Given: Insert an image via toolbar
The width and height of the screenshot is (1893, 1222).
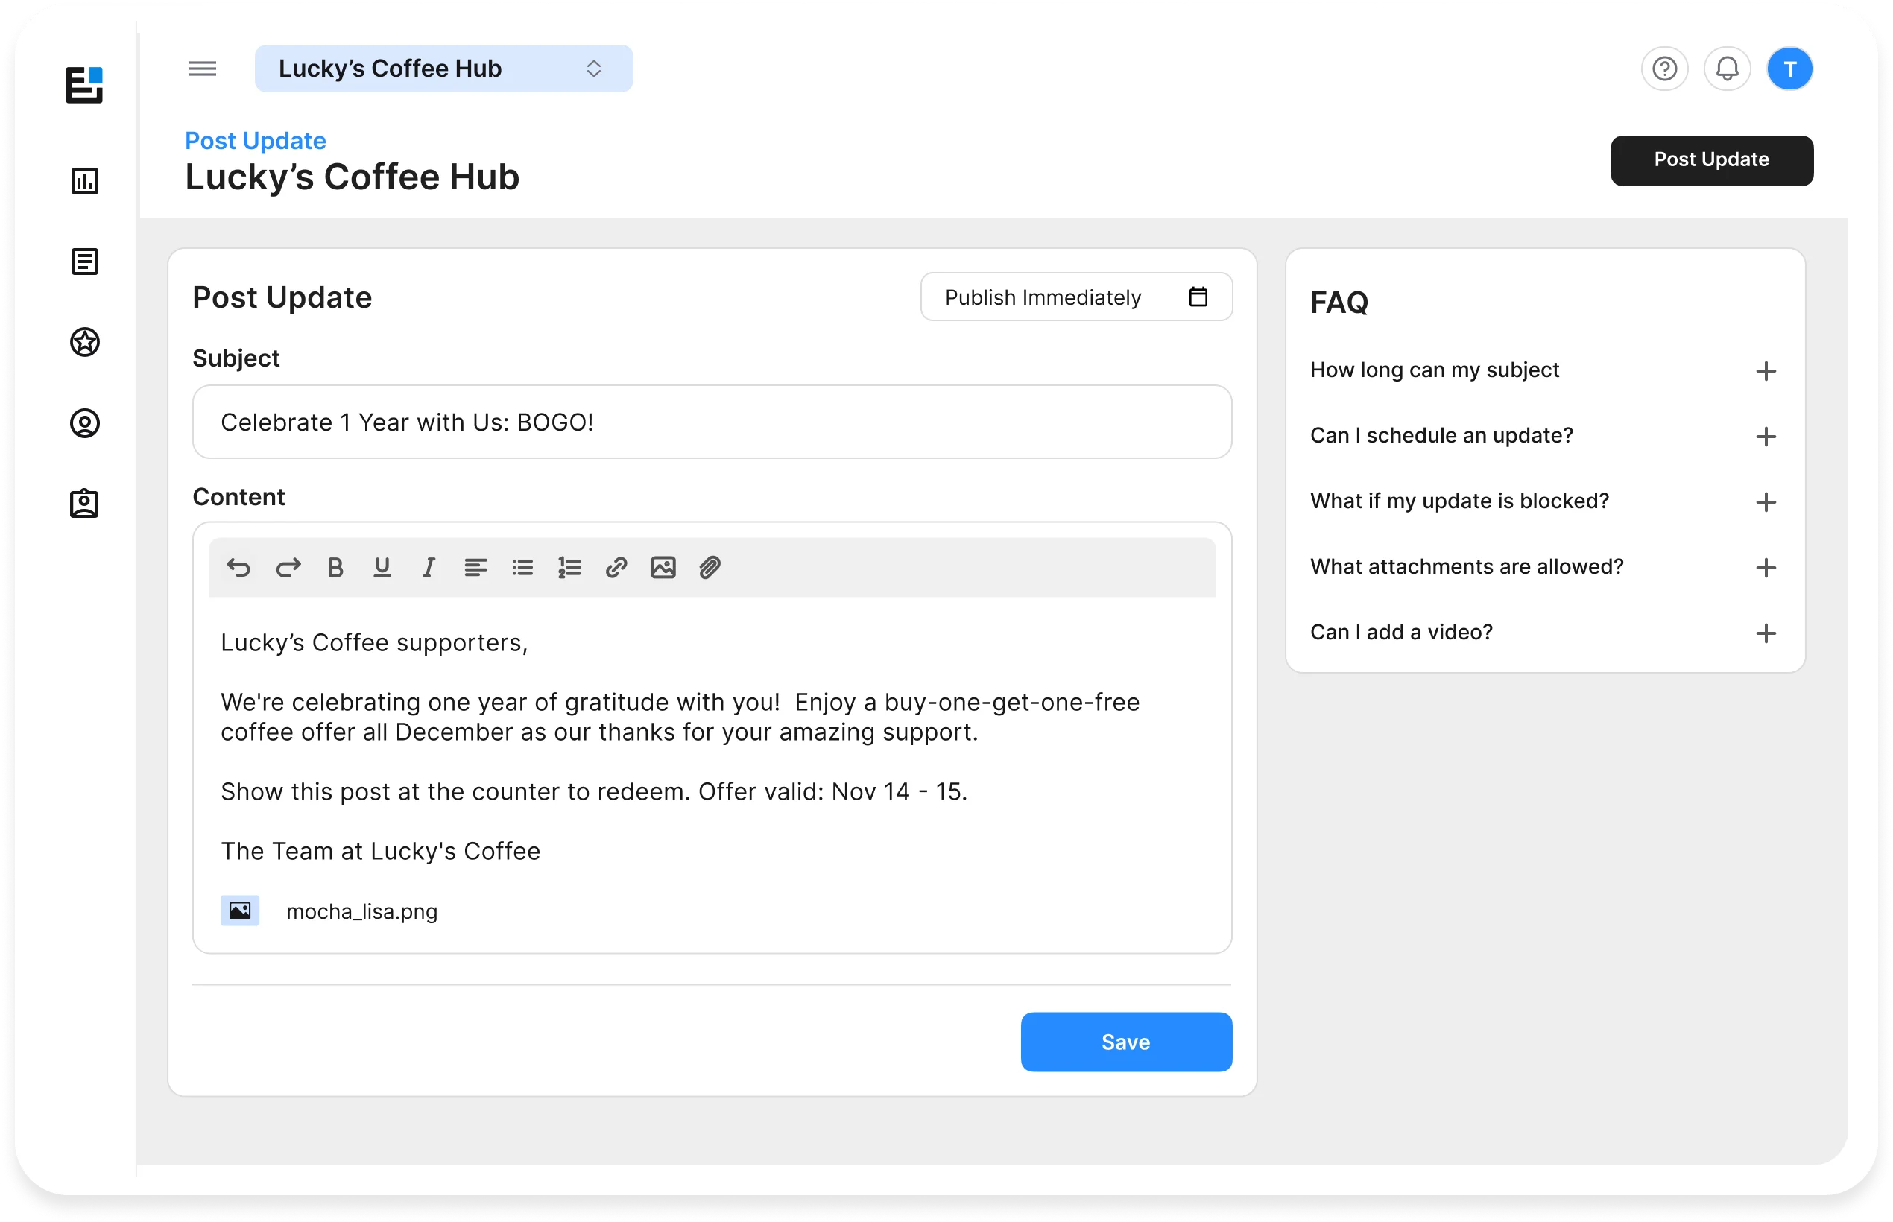Looking at the screenshot, I should pos(663,567).
